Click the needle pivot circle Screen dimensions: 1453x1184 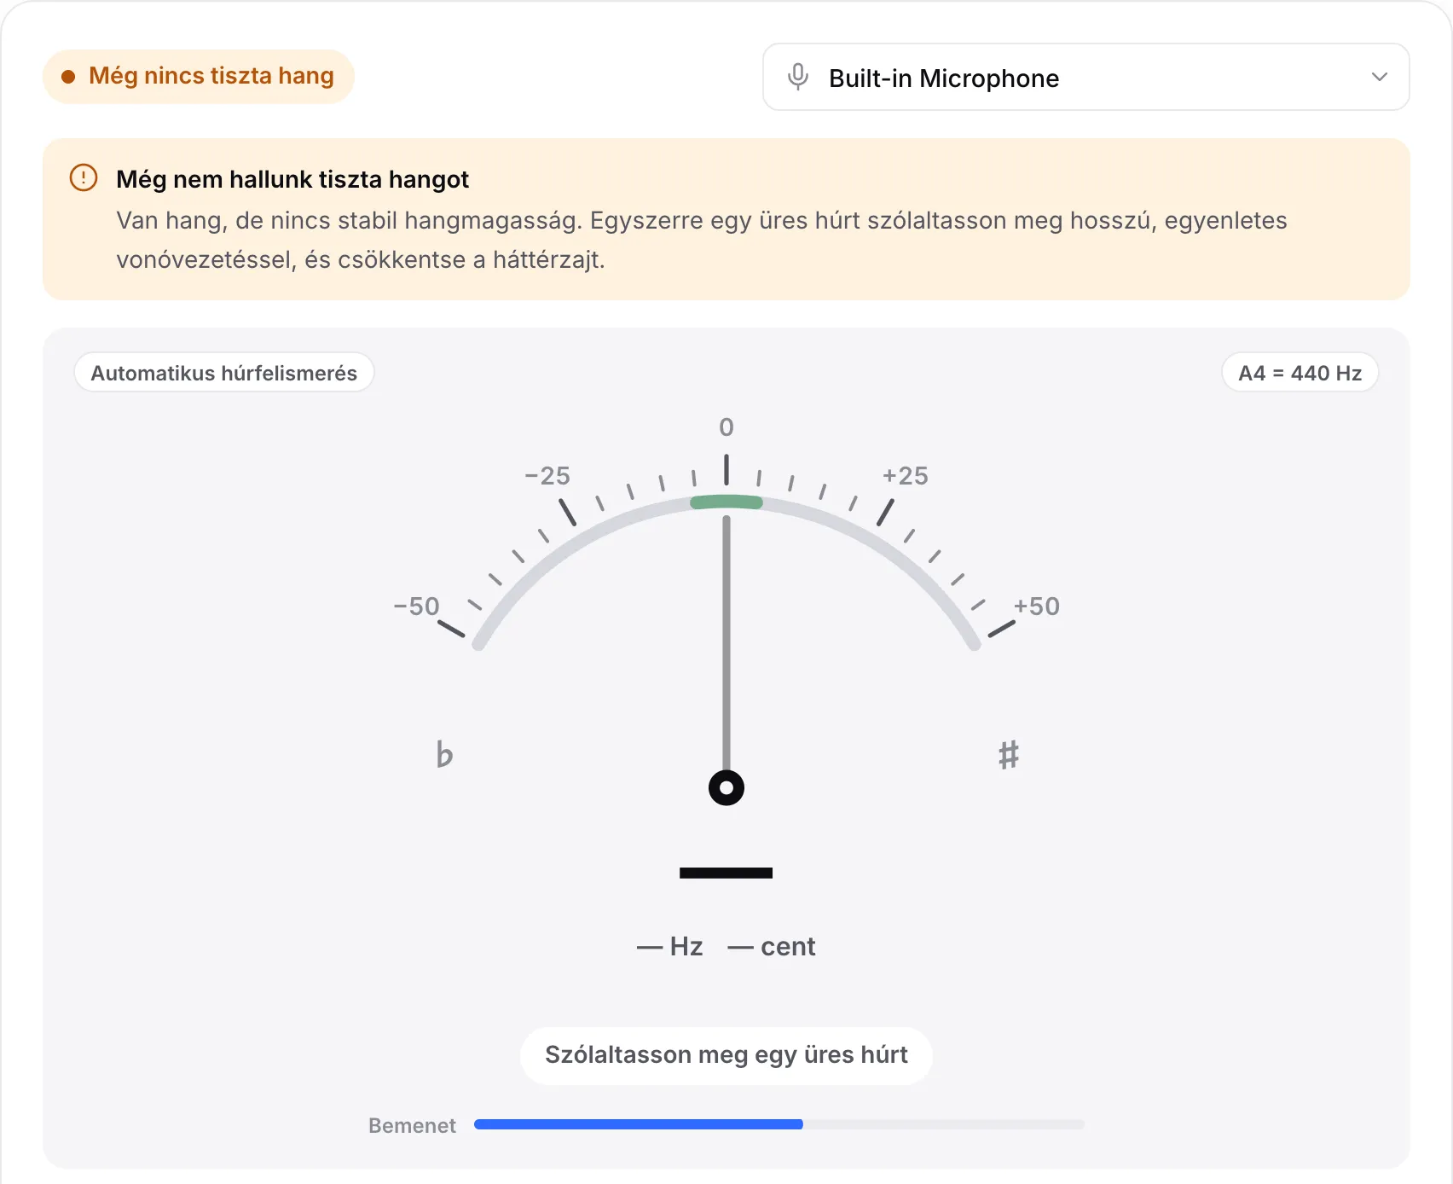(x=726, y=787)
